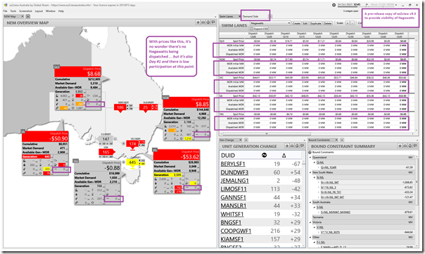Collapse the New South Wales constraint group
425x254 pixels.
310,173
